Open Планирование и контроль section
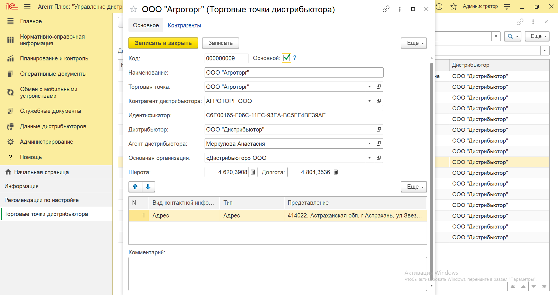Image resolution: width=558 pixels, height=295 pixels. (56, 58)
